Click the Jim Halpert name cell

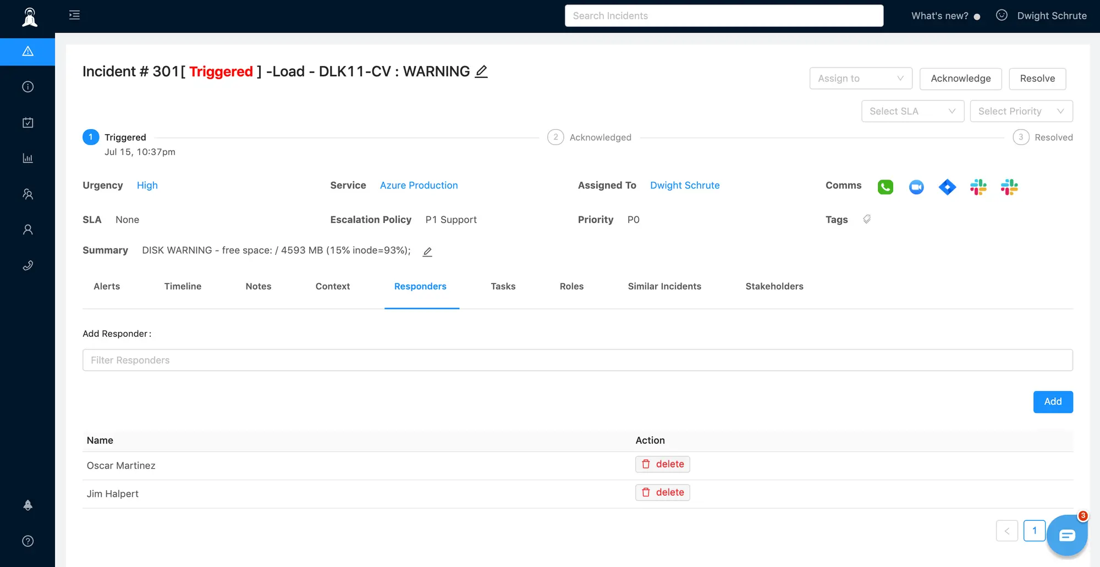tap(112, 494)
